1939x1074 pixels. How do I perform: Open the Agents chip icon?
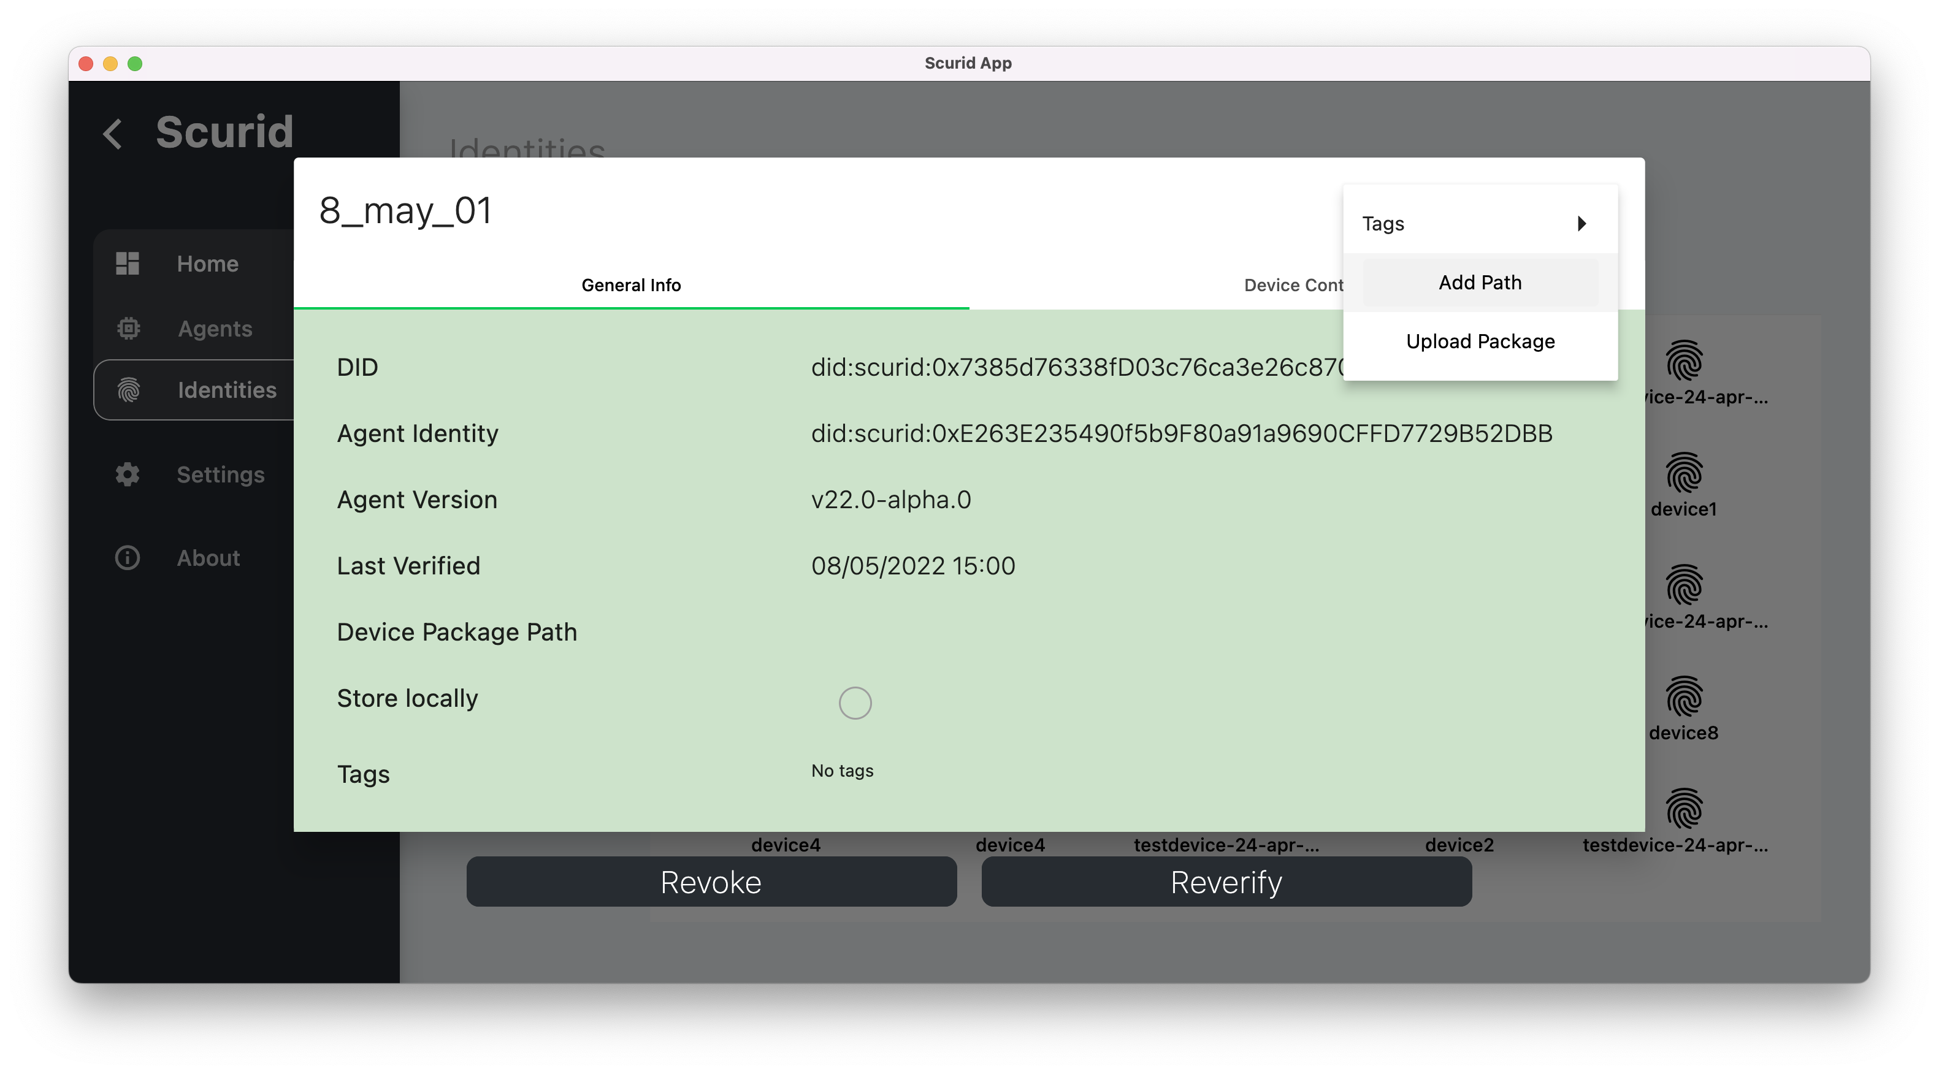coord(129,328)
